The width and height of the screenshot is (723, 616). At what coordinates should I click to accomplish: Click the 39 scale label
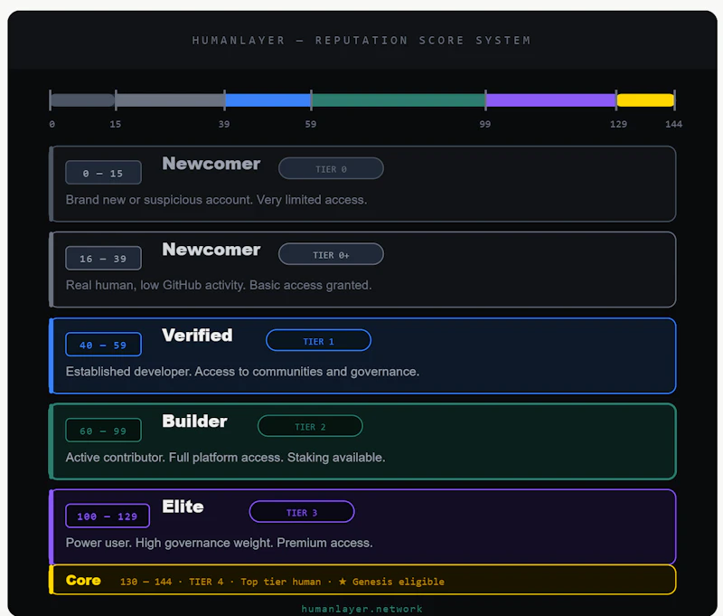224,124
